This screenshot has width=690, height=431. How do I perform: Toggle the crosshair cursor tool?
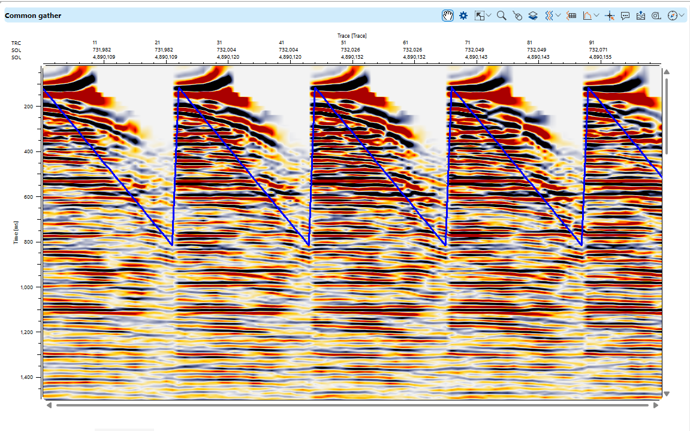coord(610,16)
